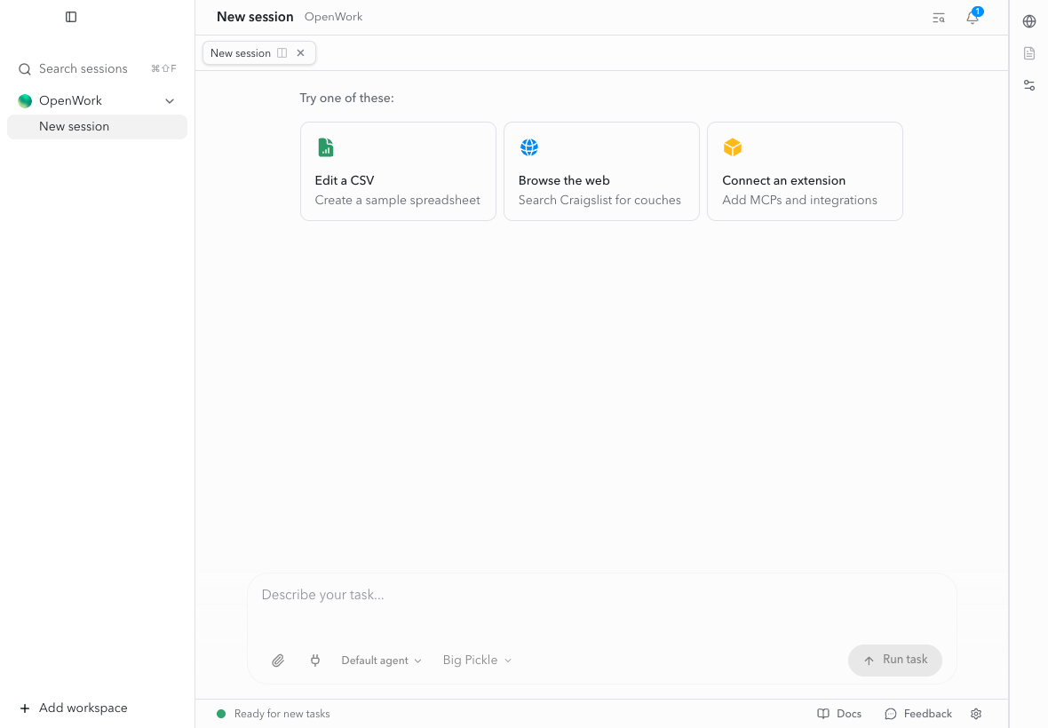This screenshot has height=728, width=1048.
Task: Click the OpenWork label beside the title
Action: pyautogui.click(x=334, y=18)
